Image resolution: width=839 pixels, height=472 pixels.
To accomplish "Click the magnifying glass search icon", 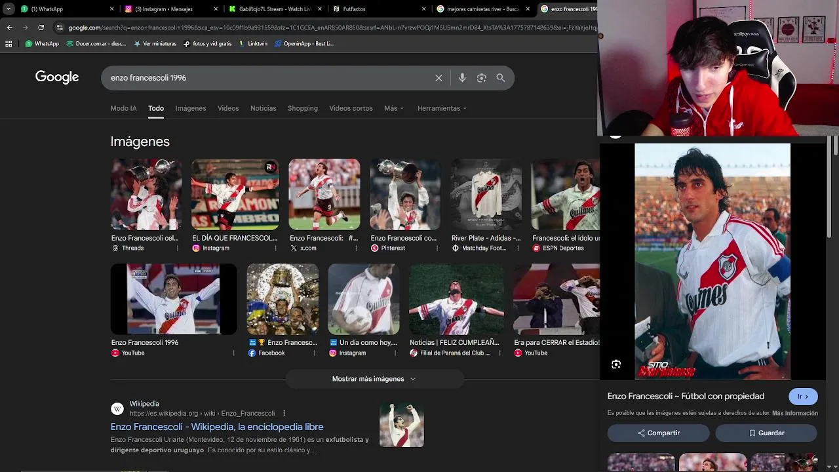I will point(501,78).
